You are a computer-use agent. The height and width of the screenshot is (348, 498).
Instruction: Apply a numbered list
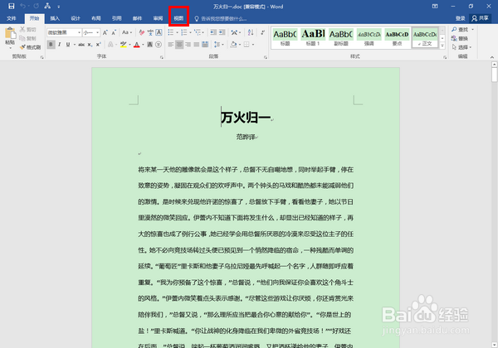tap(184, 32)
